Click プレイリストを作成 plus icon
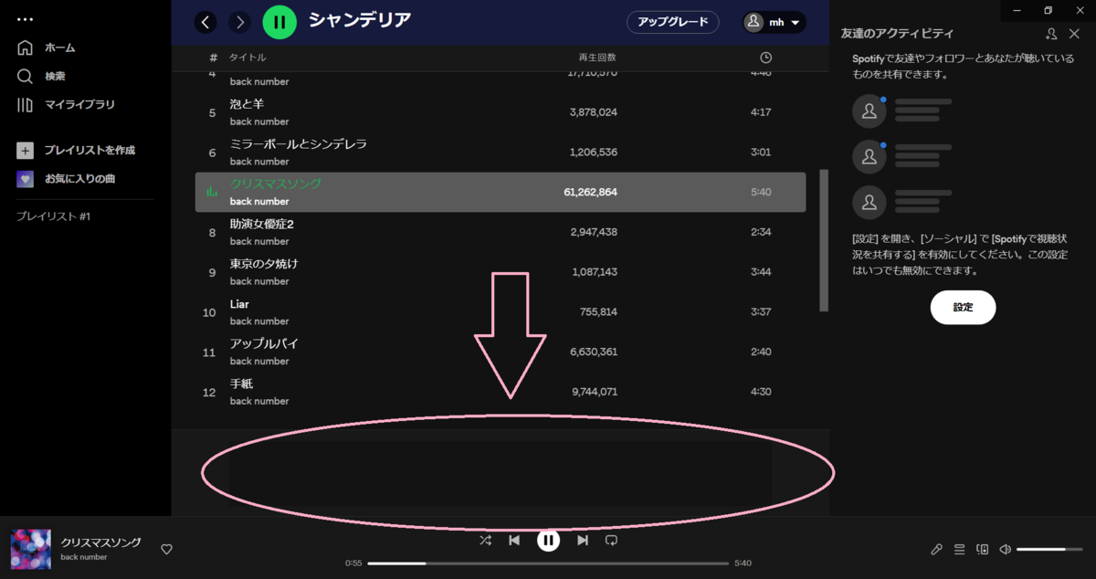This screenshot has height=579, width=1096. click(26, 151)
